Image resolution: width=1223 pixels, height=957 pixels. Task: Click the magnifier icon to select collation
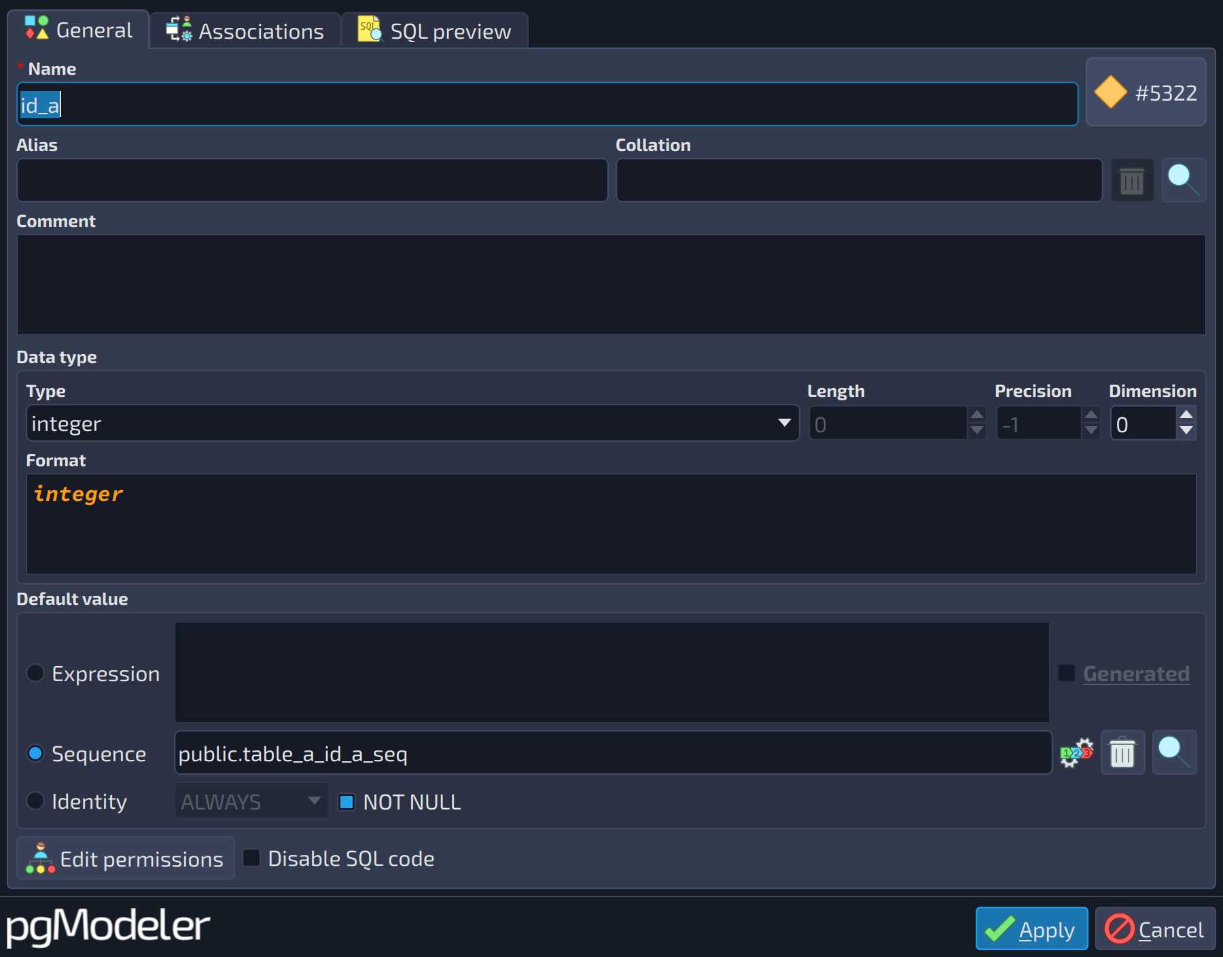(x=1184, y=181)
